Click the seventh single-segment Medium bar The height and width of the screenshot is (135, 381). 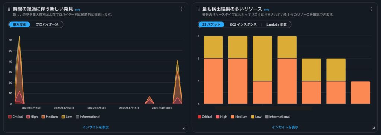click(x=360, y=93)
